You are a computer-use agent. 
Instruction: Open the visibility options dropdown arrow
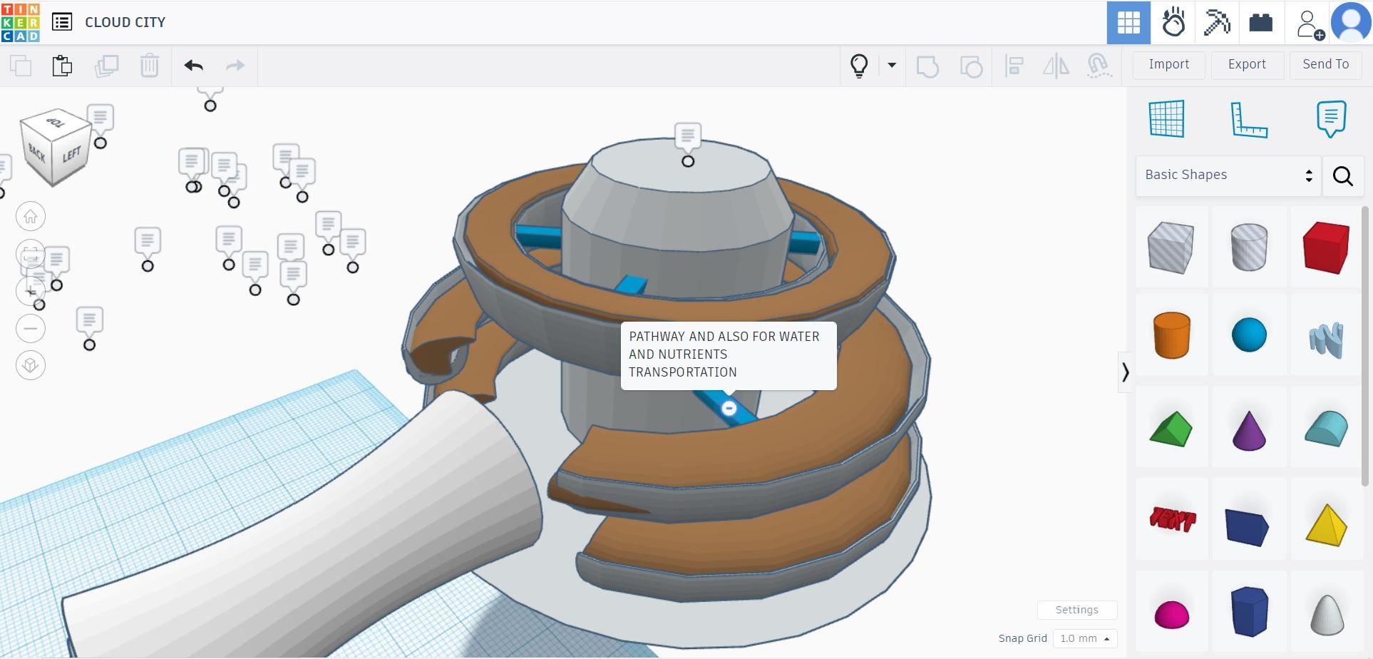tap(892, 66)
